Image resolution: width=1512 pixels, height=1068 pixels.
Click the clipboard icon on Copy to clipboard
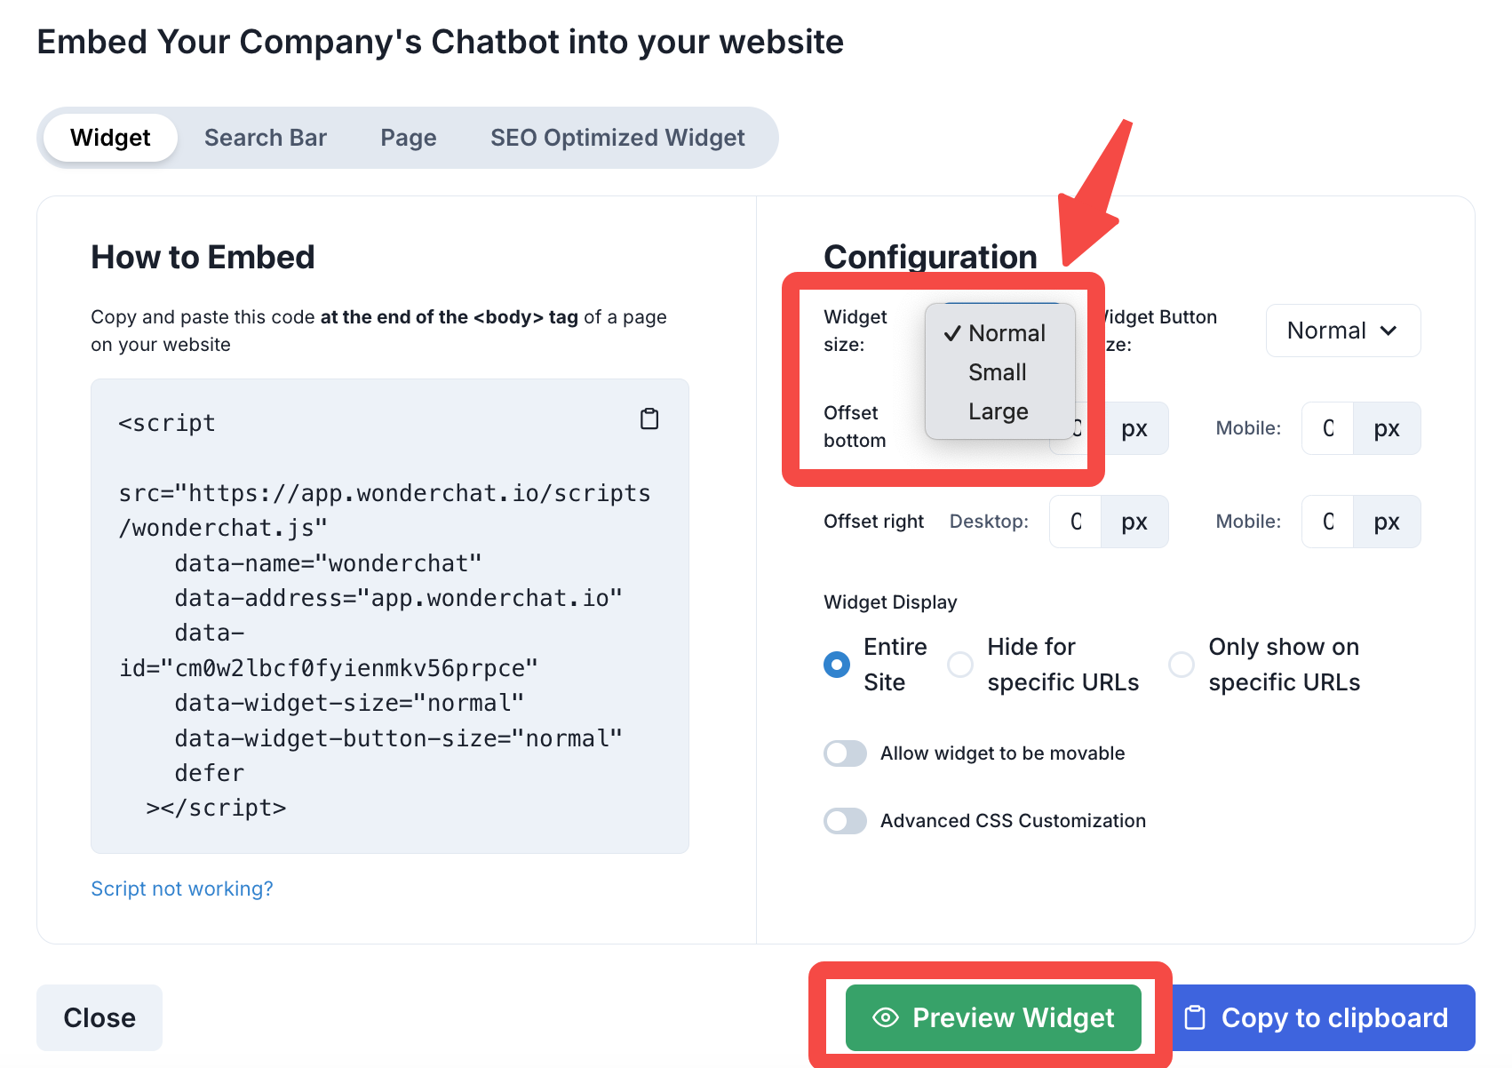[x=1196, y=1017]
